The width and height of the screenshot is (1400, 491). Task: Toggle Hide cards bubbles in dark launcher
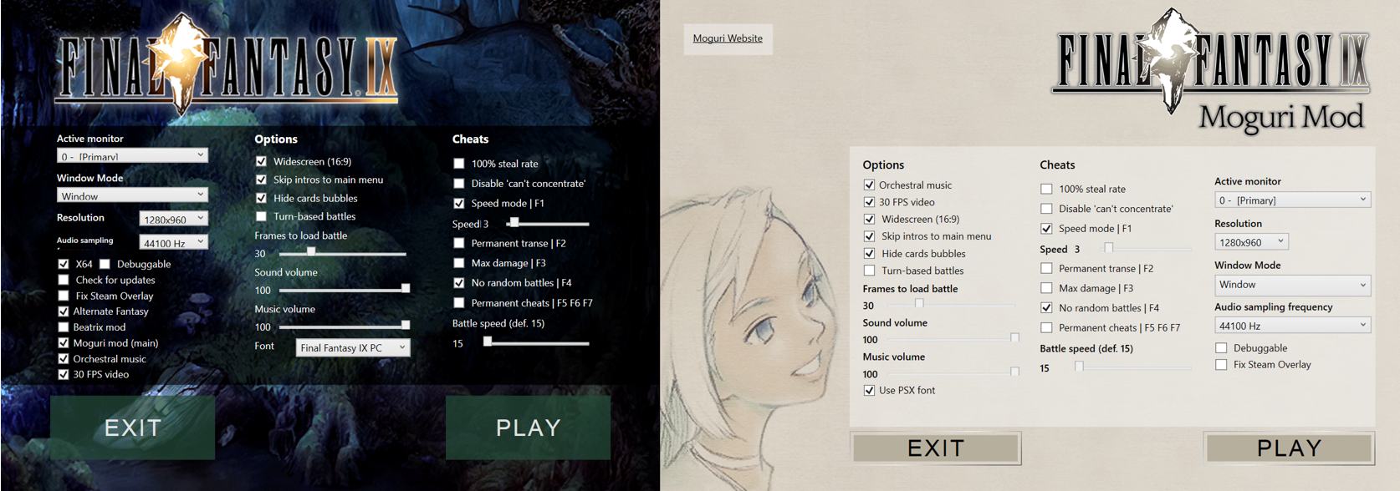pos(261,198)
